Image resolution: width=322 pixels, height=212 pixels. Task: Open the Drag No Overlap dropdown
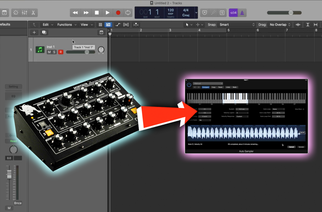click(x=280, y=24)
